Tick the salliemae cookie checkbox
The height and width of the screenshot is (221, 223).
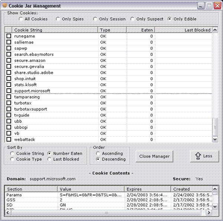coord(9,42)
